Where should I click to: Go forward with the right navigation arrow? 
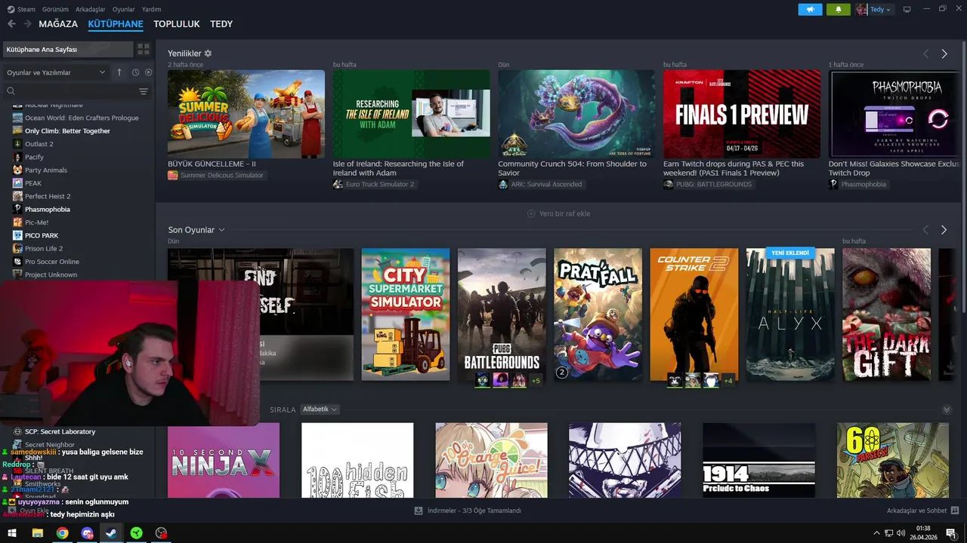click(x=27, y=24)
